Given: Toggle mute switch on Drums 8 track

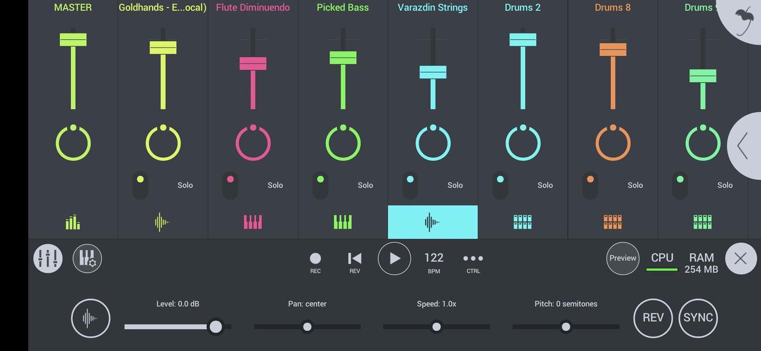Looking at the screenshot, I should tap(590, 185).
